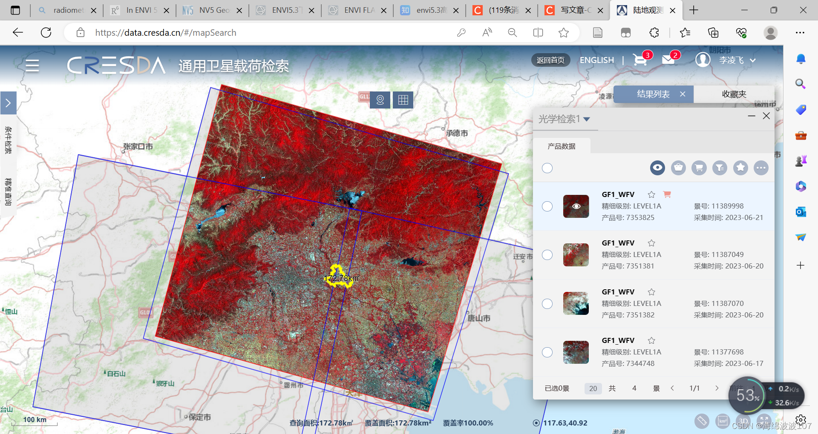Favorite the scene 11387070 with its star
The height and width of the screenshot is (434, 818).
[651, 292]
